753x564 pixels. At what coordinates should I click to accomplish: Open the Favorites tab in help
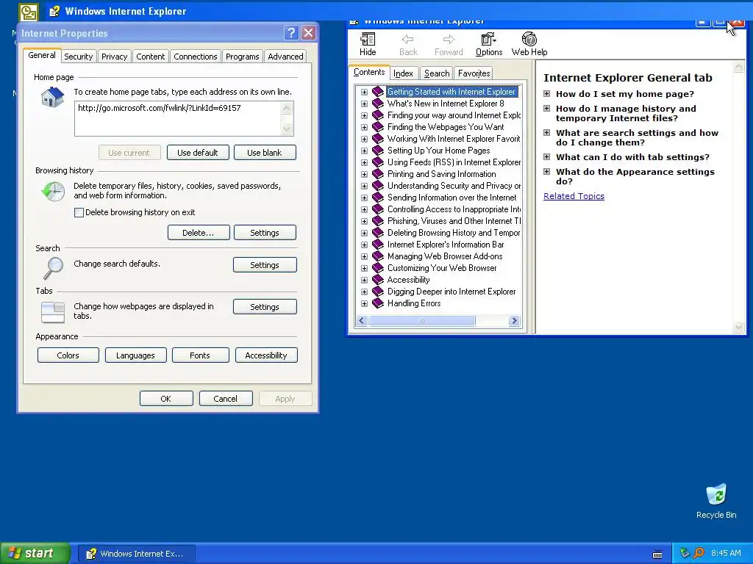(x=474, y=73)
